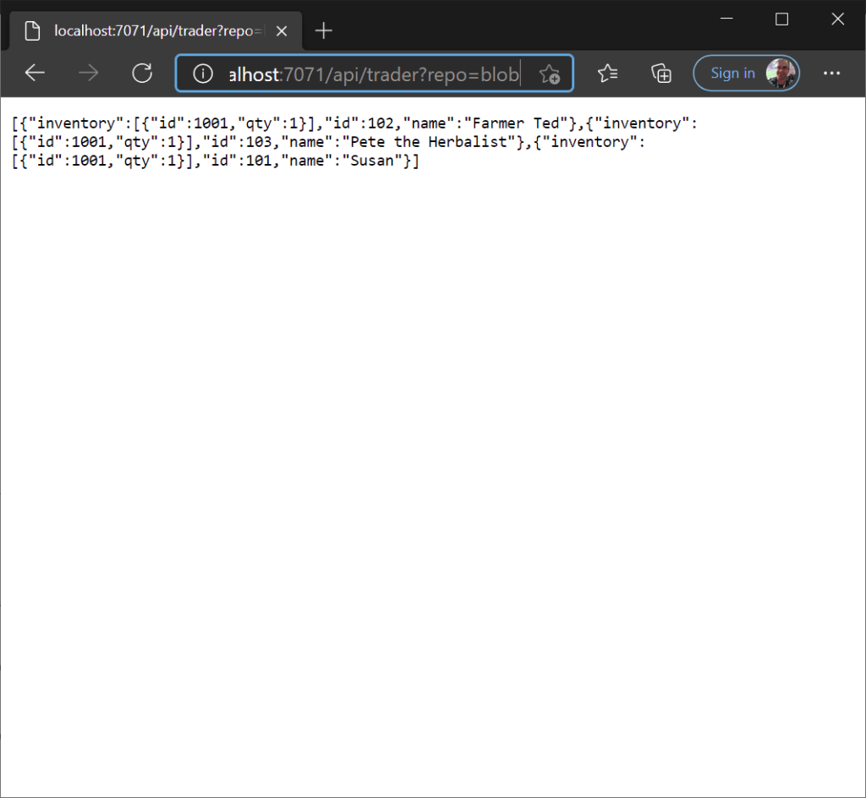Refresh the localhost trader page
The height and width of the screenshot is (798, 866).
[x=142, y=74]
